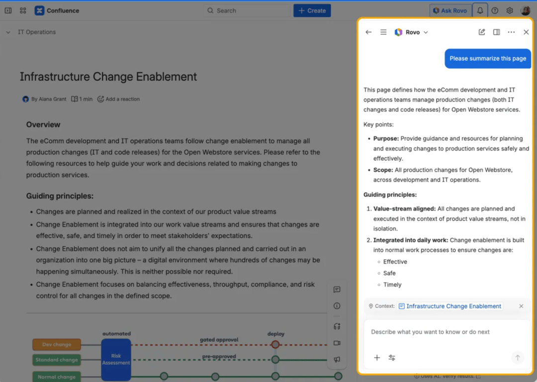
Task: Click the 'gated approval' diagram label
Action: click(x=219, y=340)
